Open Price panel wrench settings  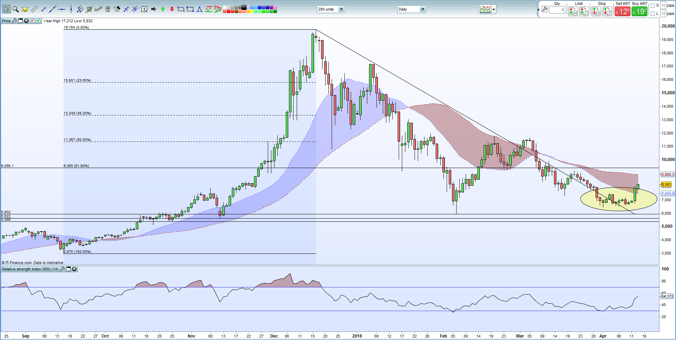(14, 21)
